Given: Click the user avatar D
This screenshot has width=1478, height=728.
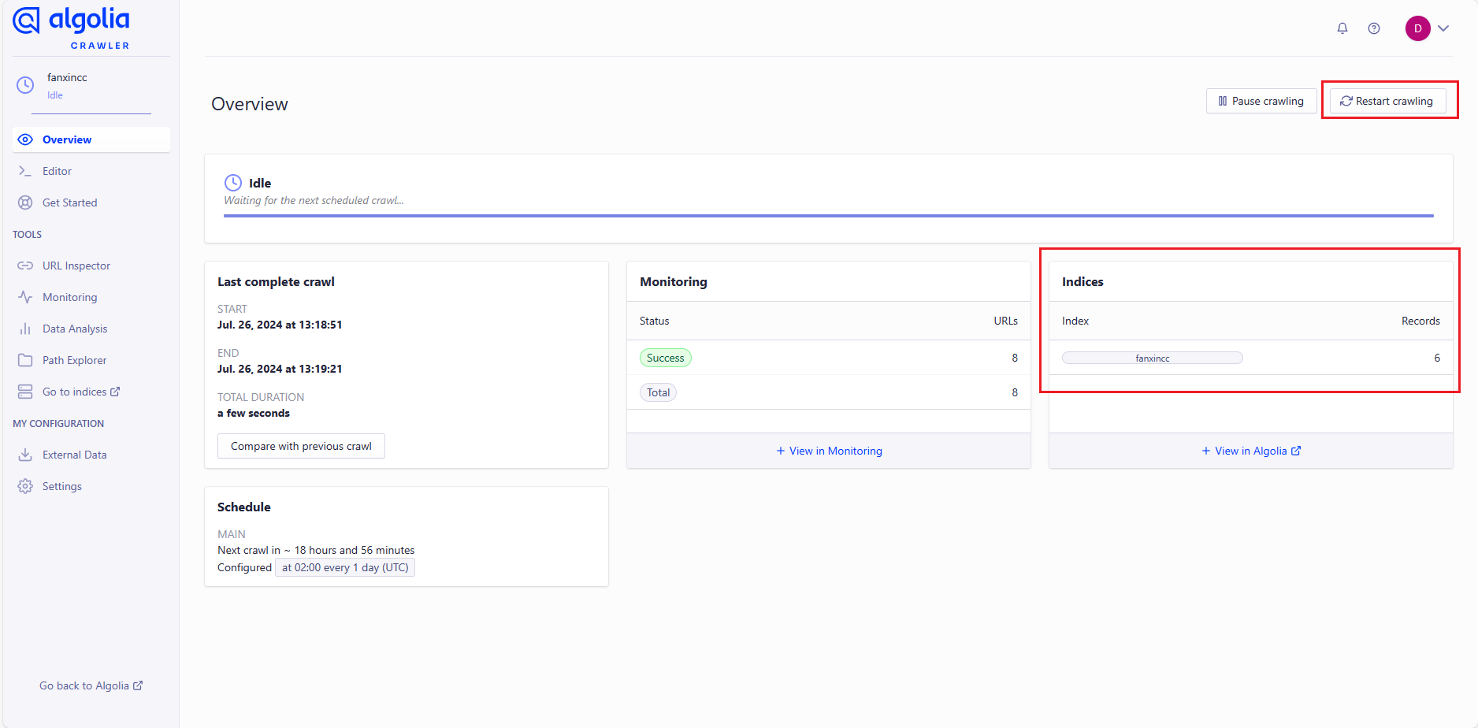Looking at the screenshot, I should (x=1418, y=28).
